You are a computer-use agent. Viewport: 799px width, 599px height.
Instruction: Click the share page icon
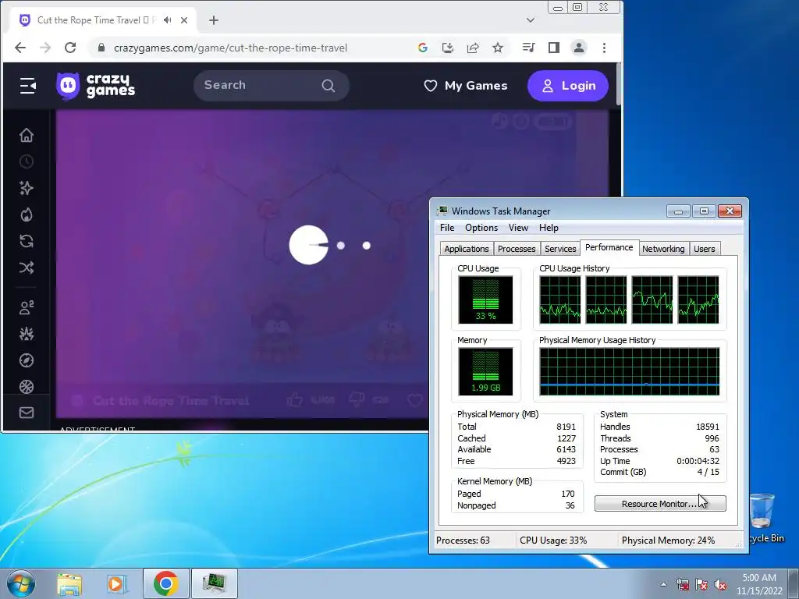[x=473, y=48]
